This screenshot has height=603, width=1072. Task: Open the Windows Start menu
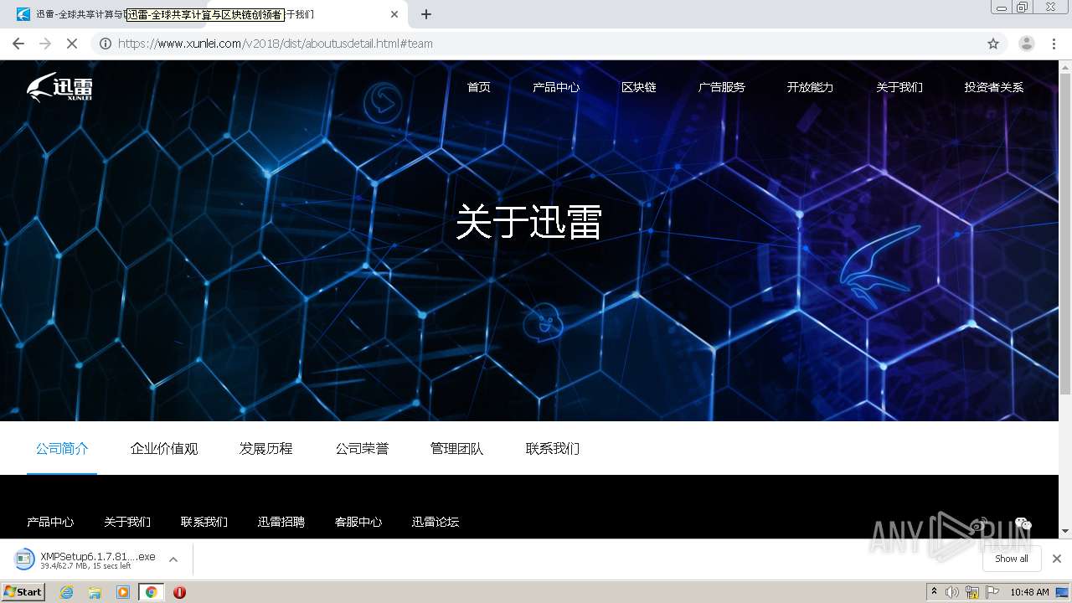pos(23,591)
